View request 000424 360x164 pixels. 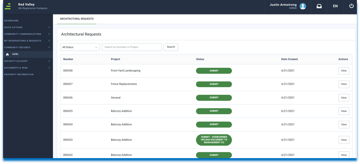click(344, 125)
